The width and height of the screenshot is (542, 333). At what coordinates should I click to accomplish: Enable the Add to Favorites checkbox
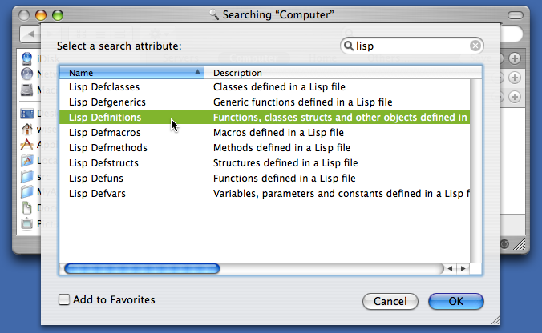point(64,299)
